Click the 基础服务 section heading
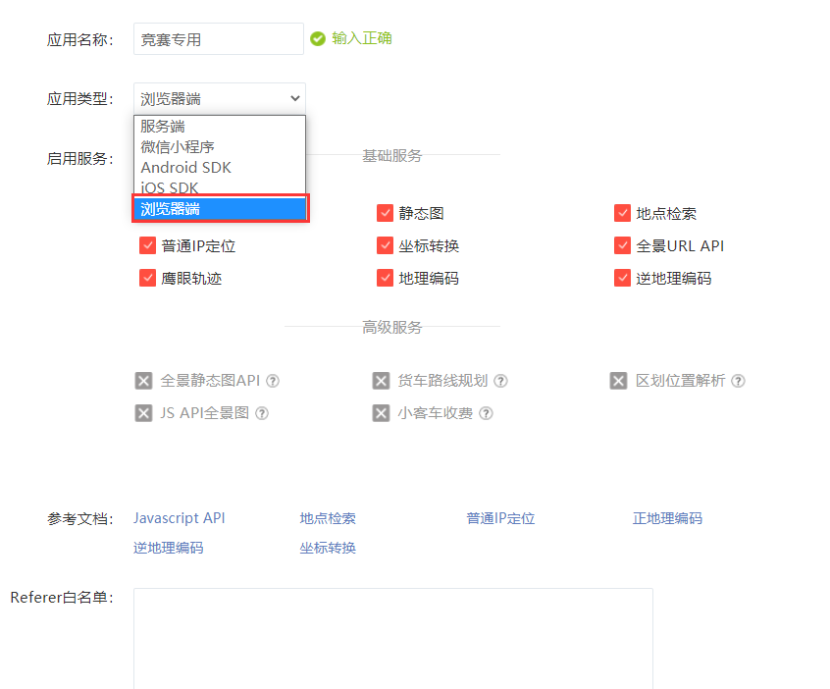 pyautogui.click(x=392, y=156)
